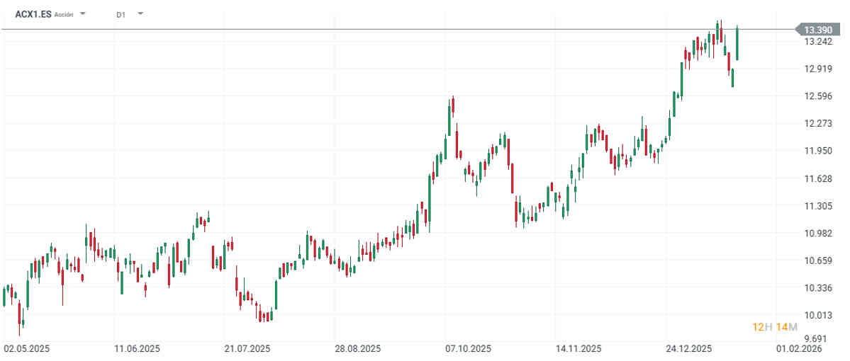Click the 14.11.2025 date axis label
Viewport: 850px width, 361px height.
tap(578, 349)
